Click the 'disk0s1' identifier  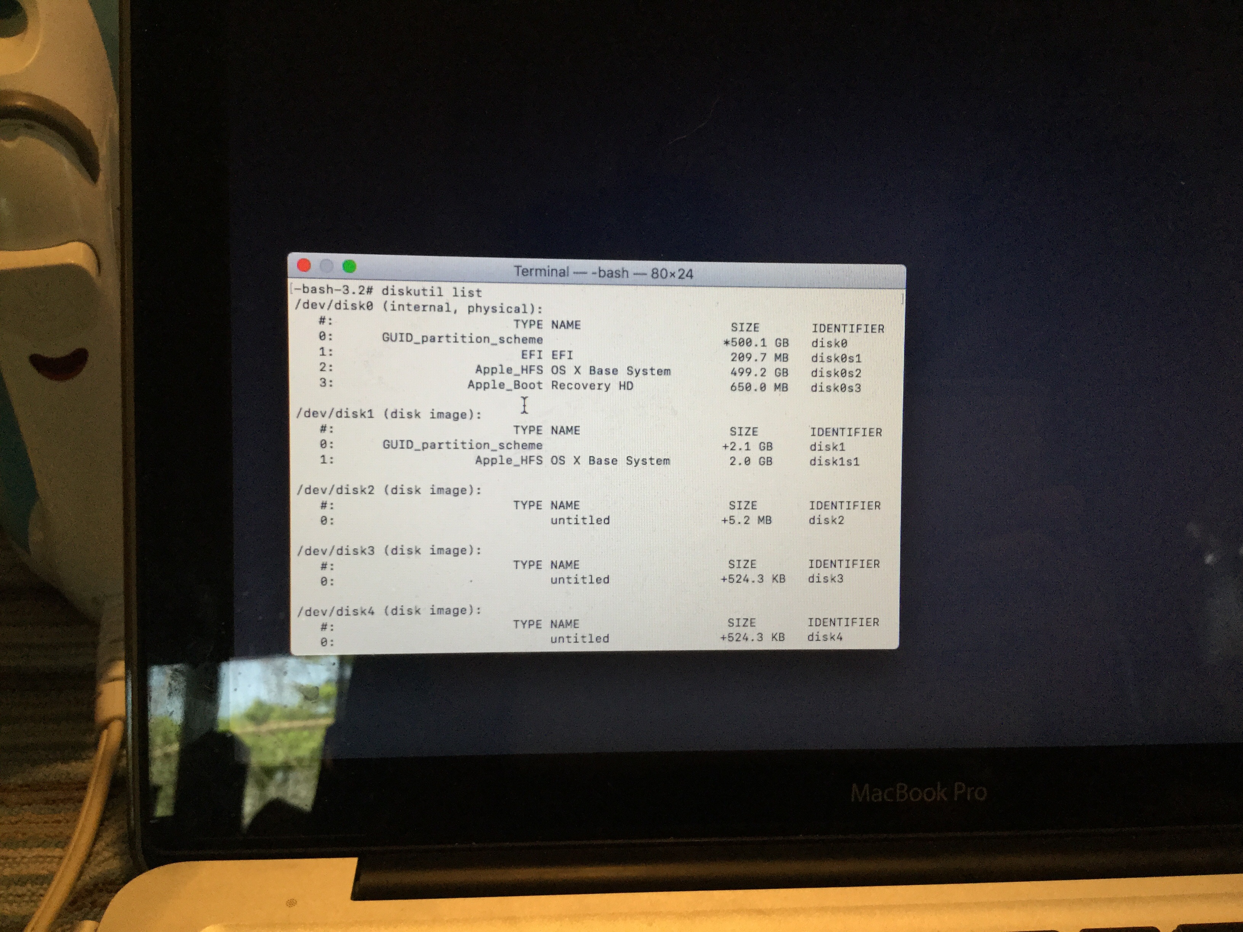pos(836,358)
